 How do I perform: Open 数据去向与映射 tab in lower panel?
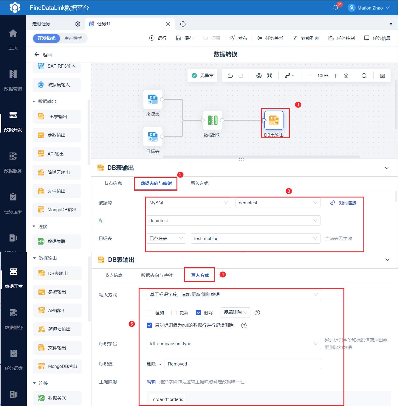tap(157, 276)
